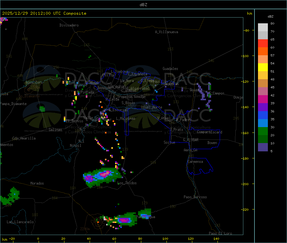Screen dimensions: 287x243
Task: Click the R_Padre location label
Action: [x=183, y=120]
